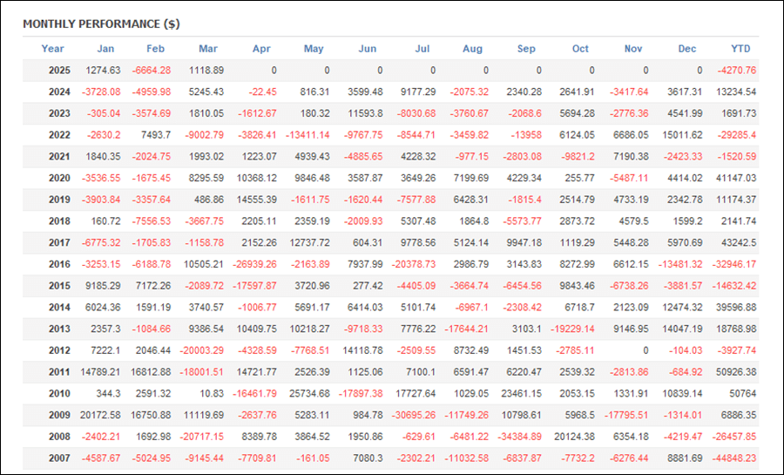Select the Sep column header
The width and height of the screenshot is (784, 475).
click(x=526, y=49)
